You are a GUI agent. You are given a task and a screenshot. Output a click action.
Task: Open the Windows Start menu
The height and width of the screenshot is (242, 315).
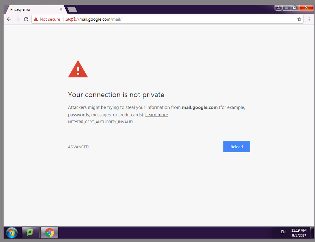pos(12,233)
